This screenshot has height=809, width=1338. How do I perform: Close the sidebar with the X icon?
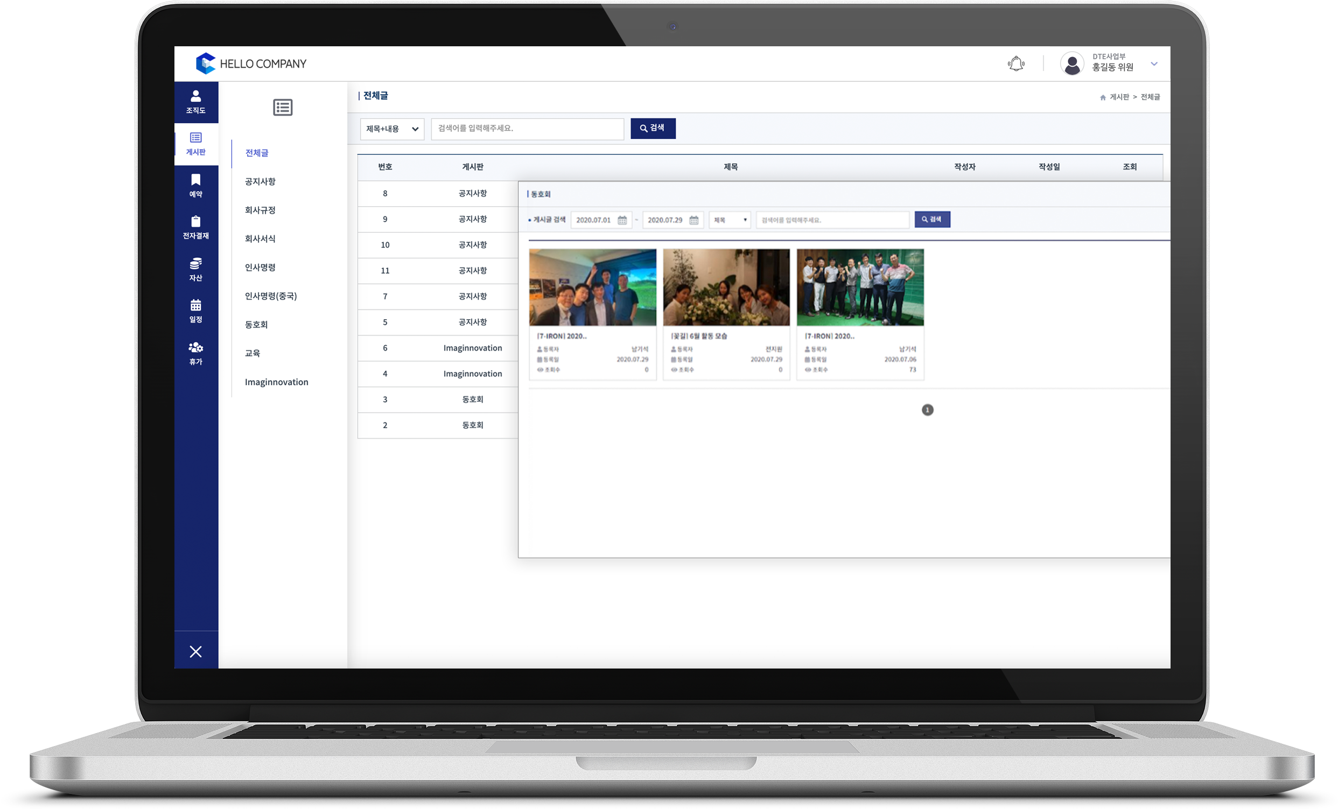[x=195, y=651]
